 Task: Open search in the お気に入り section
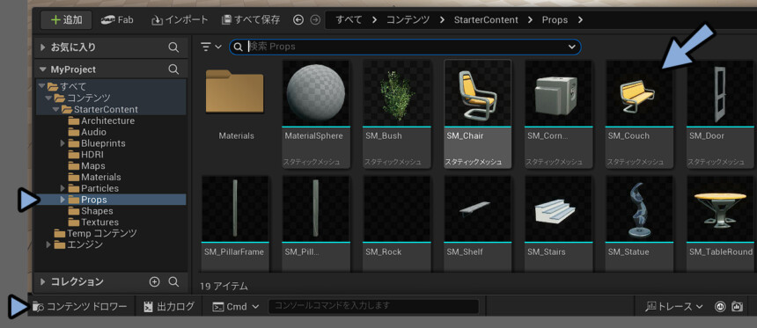[173, 47]
